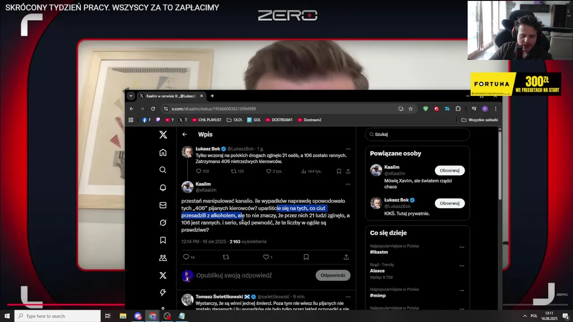Select the Kaalim w serwisie X tab
The width and height of the screenshot is (573, 322).
click(x=170, y=96)
